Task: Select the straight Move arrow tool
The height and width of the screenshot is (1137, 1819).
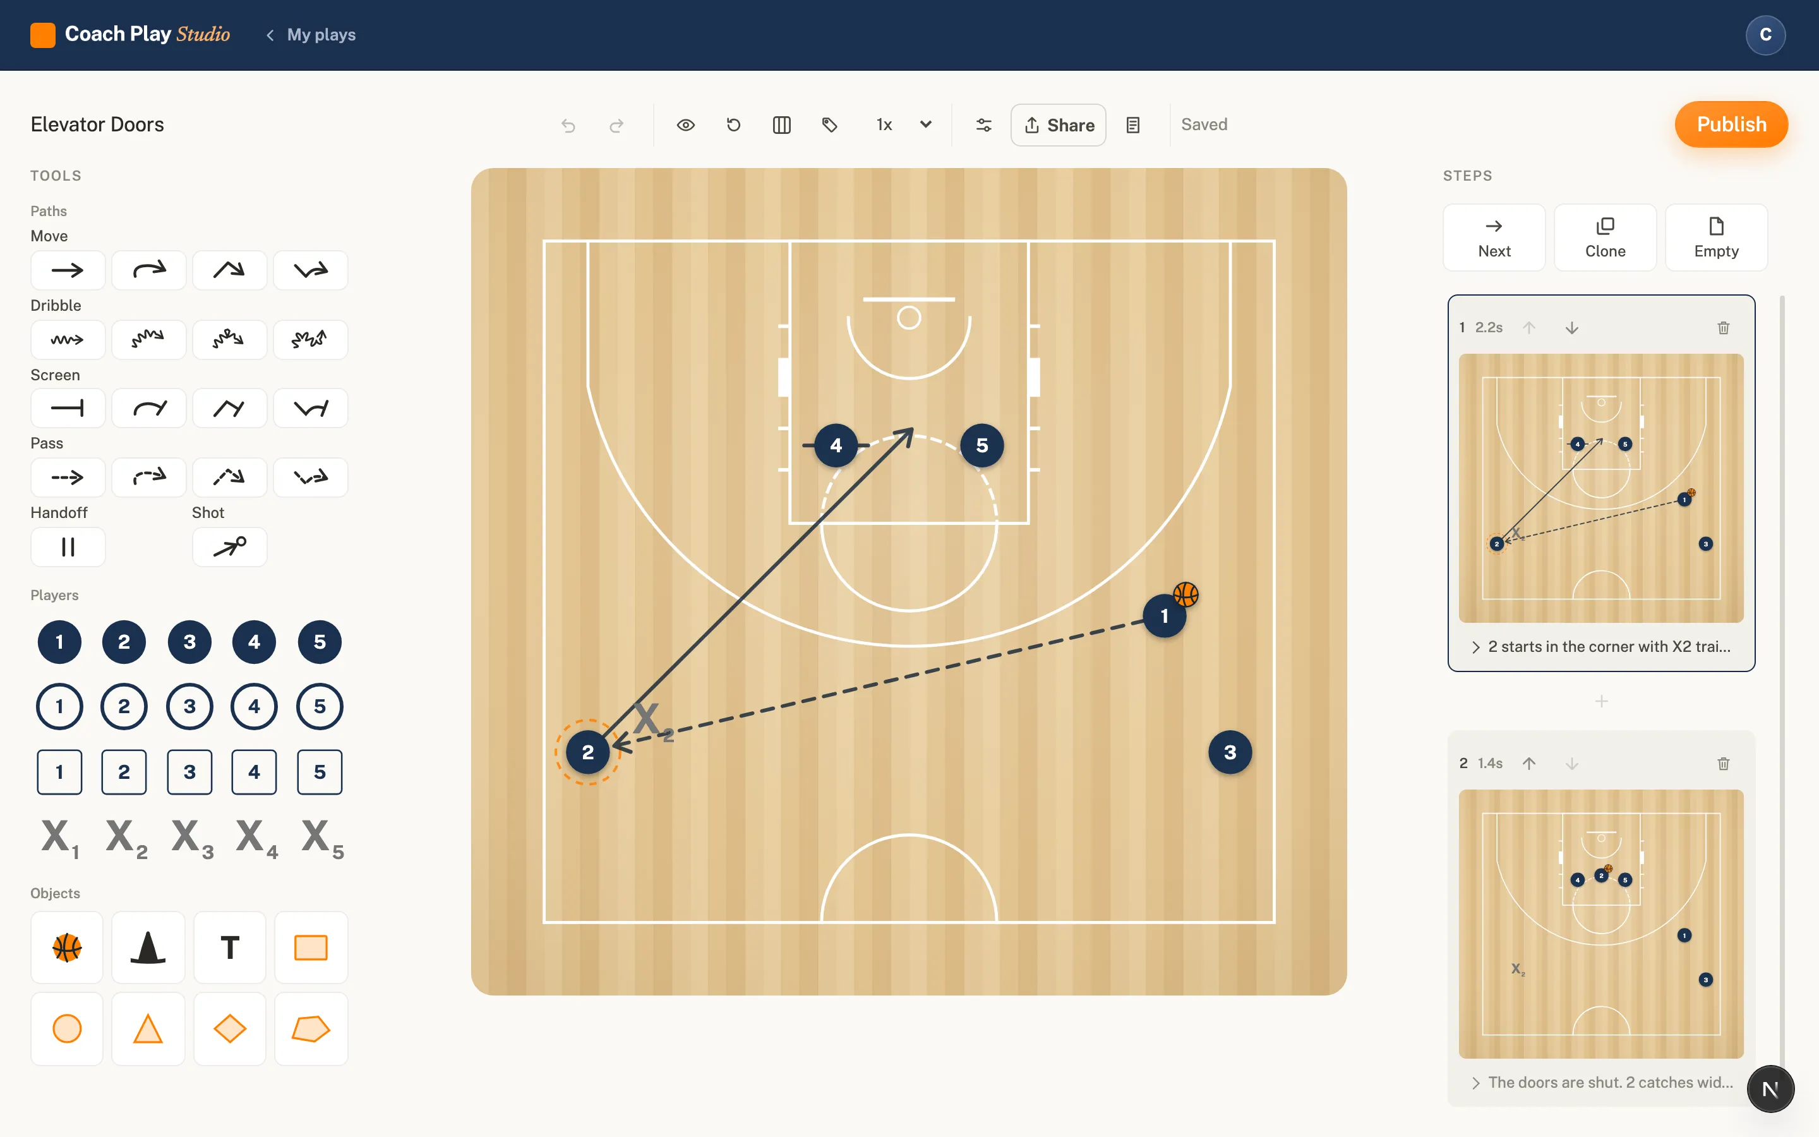Action: (x=68, y=270)
